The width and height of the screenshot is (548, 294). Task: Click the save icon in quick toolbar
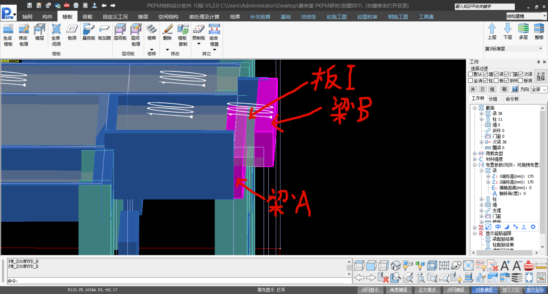tap(29, 5)
